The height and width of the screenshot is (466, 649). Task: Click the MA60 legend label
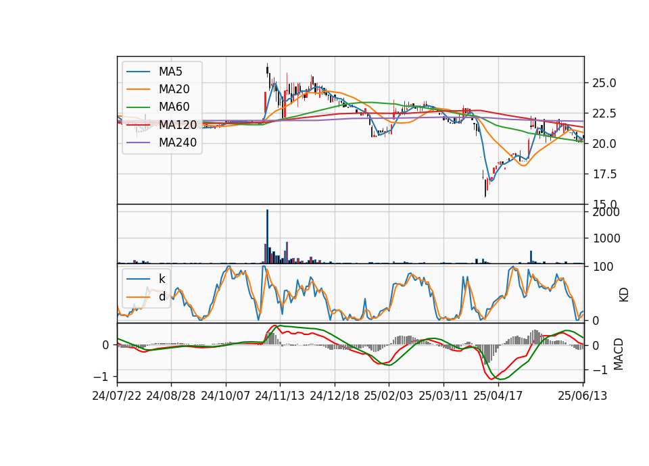pos(174,107)
